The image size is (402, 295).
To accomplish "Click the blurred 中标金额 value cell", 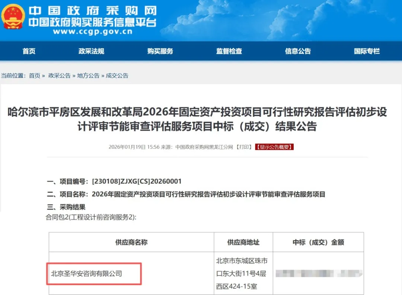I will (319, 274).
